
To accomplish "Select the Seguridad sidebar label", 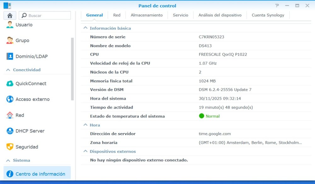I will click(27, 147).
